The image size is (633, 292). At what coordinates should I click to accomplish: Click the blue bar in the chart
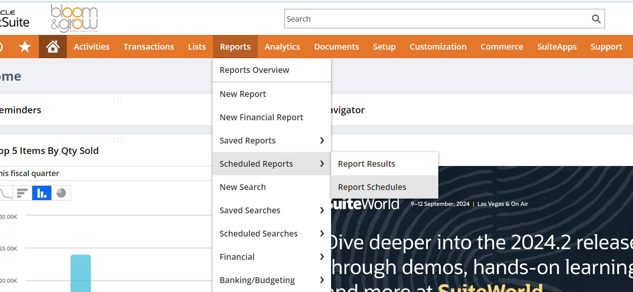click(x=81, y=273)
